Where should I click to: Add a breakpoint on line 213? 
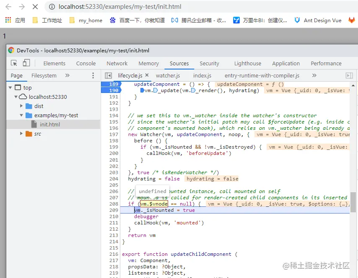(114, 235)
